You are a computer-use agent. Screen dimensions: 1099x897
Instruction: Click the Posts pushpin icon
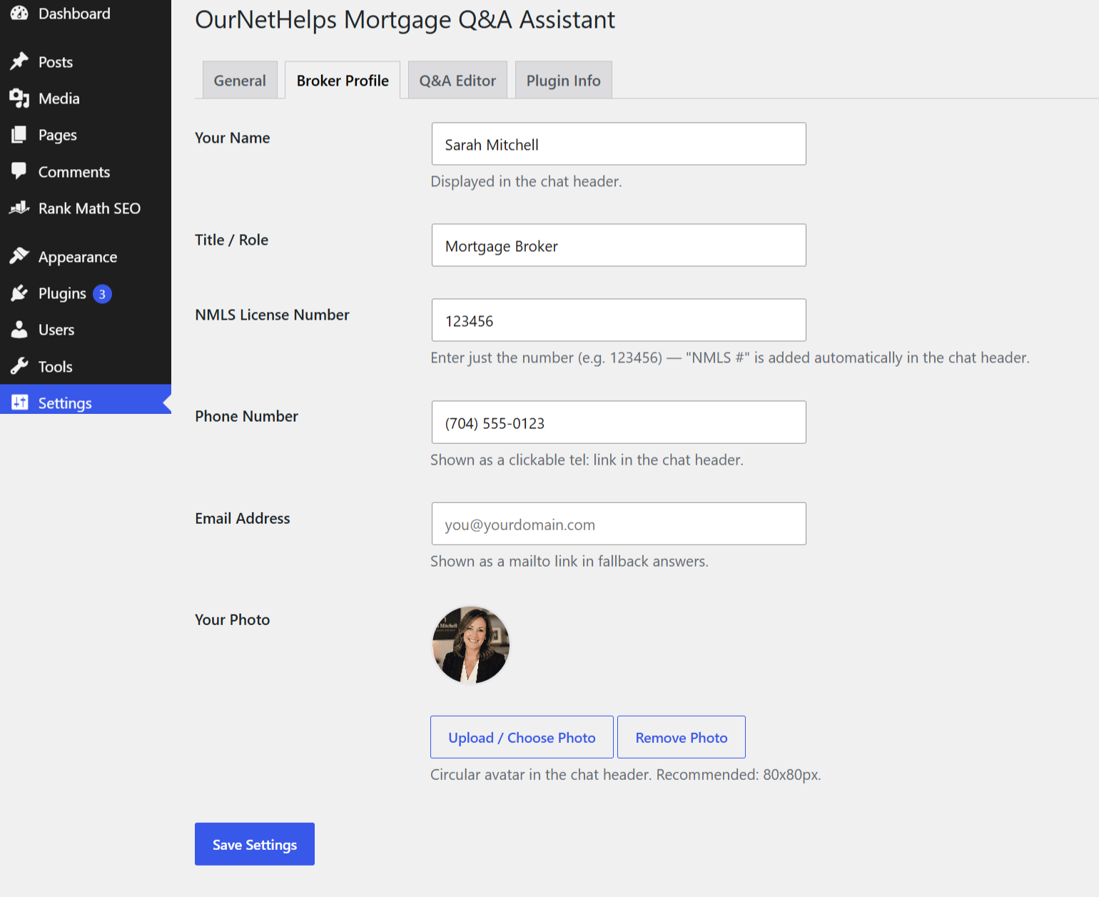point(19,61)
